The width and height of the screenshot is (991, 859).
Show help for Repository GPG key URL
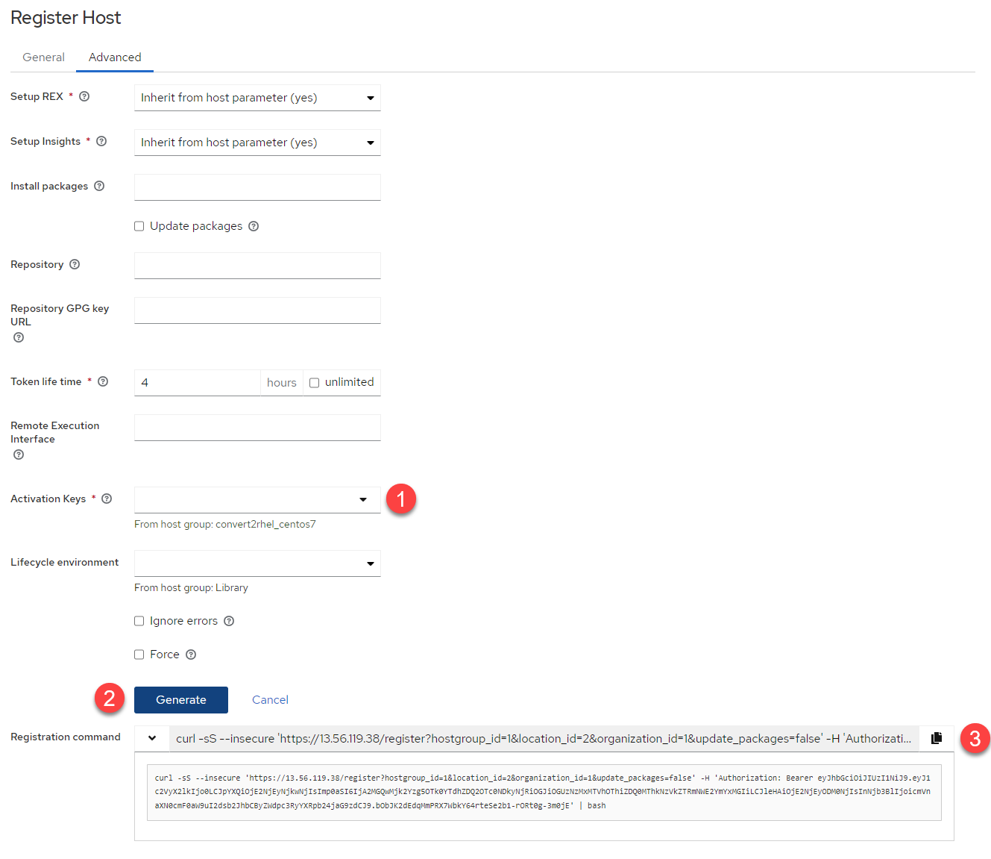pyautogui.click(x=19, y=337)
